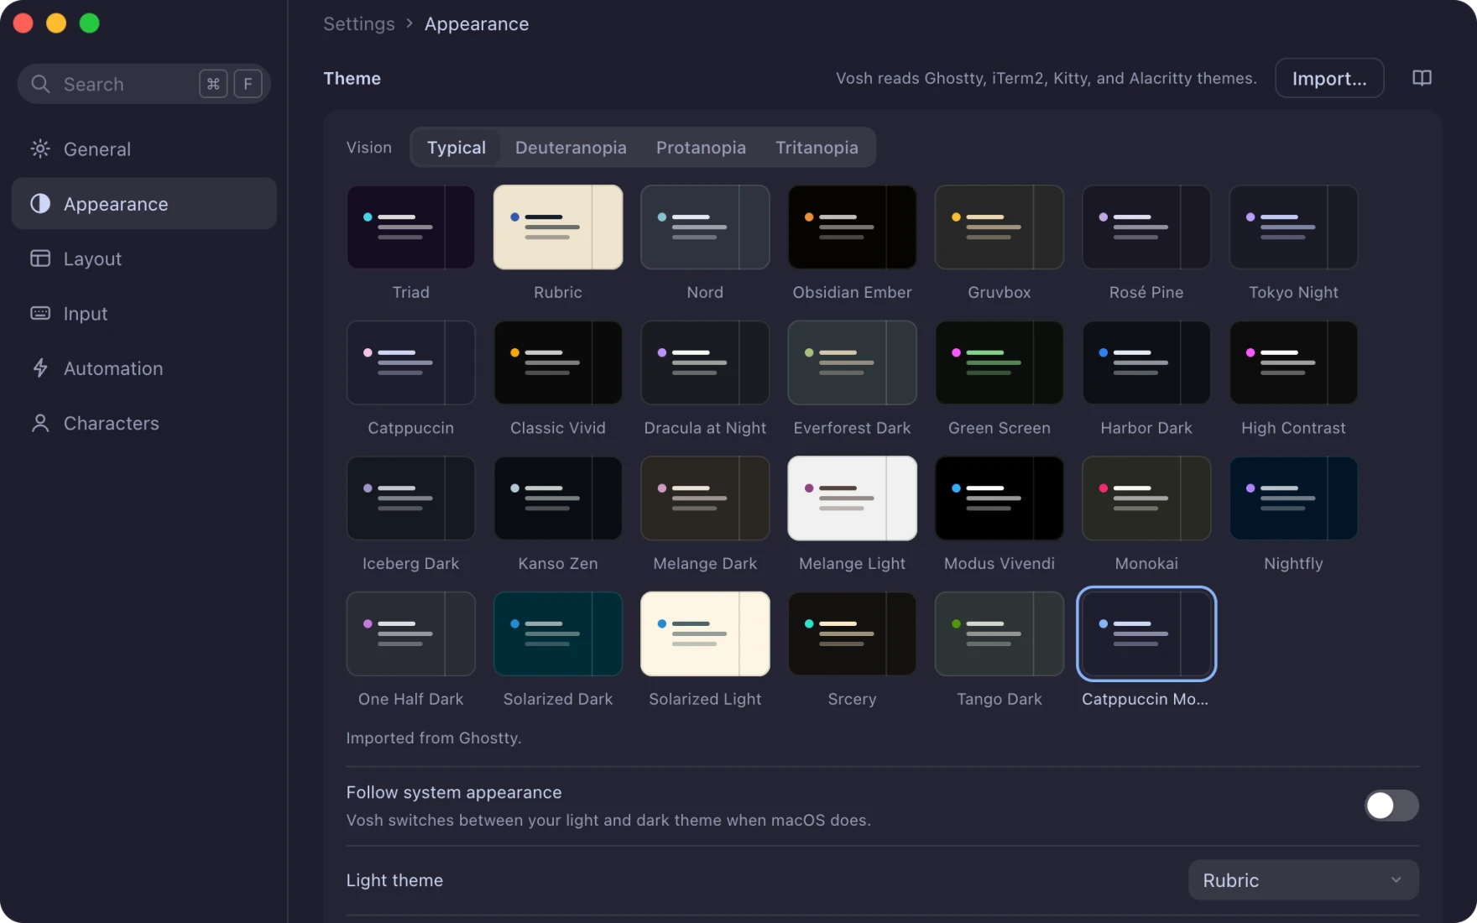Image resolution: width=1477 pixels, height=923 pixels.
Task: Pick the Harbor Dark theme
Action: [1146, 362]
